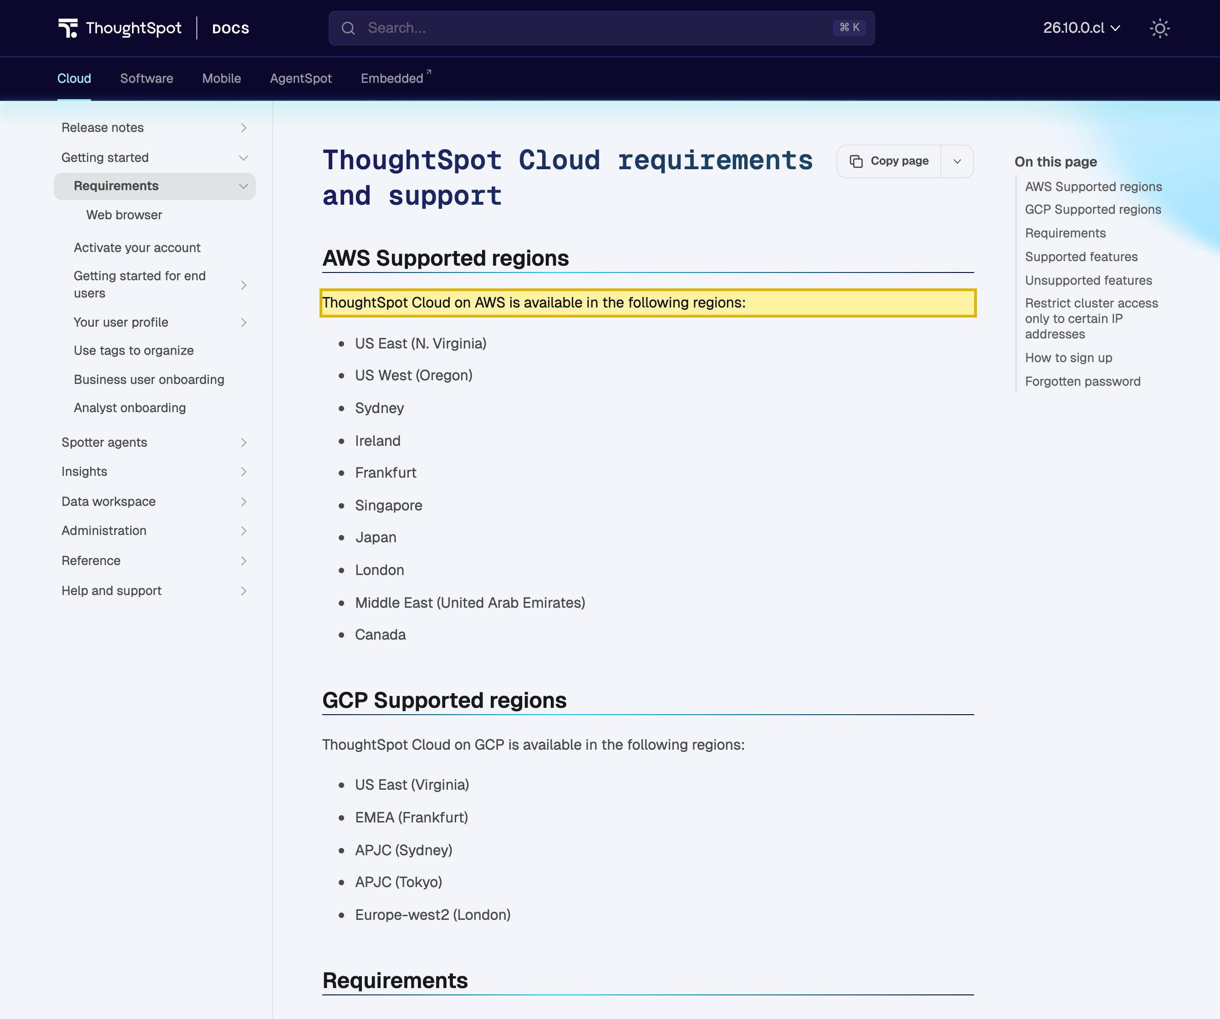Expand the Data workspace chevron
Image resolution: width=1220 pixels, height=1019 pixels.
coord(244,502)
